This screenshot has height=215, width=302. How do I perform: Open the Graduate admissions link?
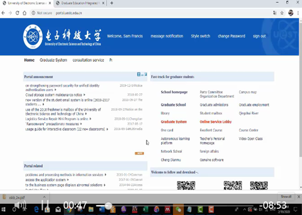point(214,105)
